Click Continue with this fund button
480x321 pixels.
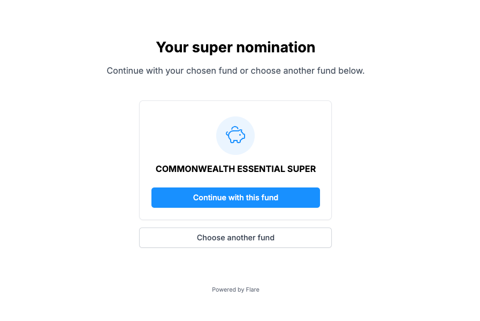(x=235, y=198)
